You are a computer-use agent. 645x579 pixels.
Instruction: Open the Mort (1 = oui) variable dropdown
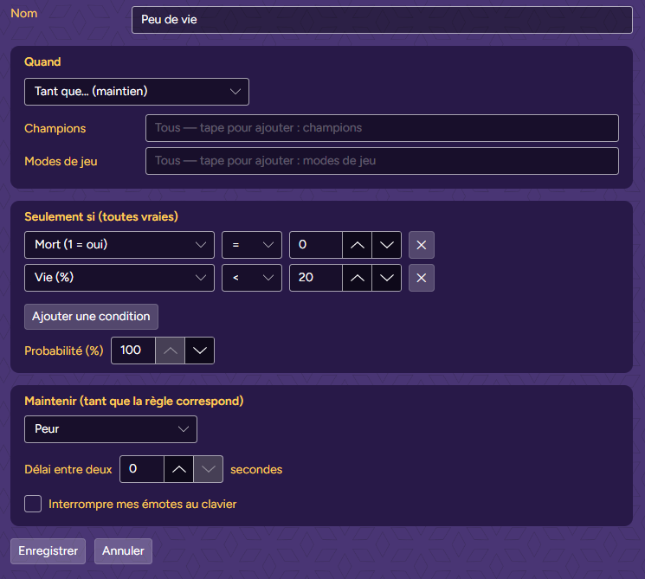tap(119, 245)
